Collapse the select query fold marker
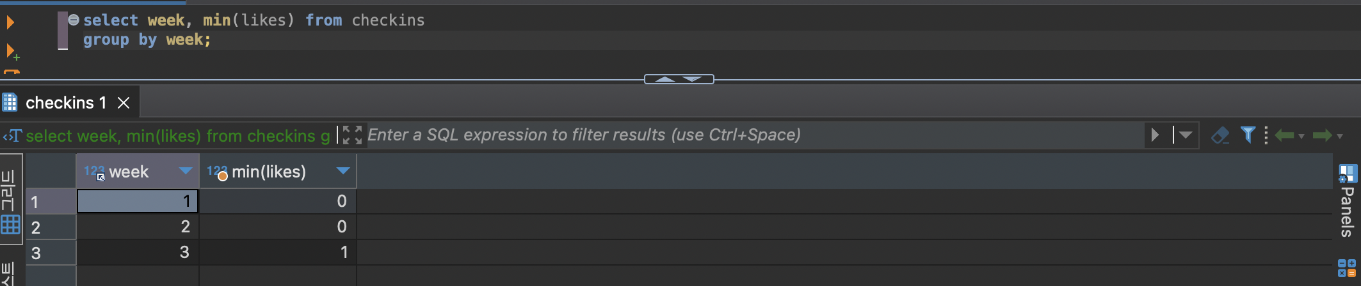Image resolution: width=1361 pixels, height=286 pixels. point(74,20)
